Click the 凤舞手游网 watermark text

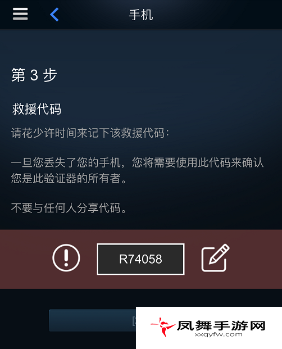pyautogui.click(x=221, y=325)
